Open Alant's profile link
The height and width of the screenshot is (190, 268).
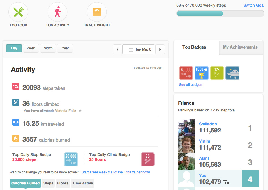coord(204,158)
